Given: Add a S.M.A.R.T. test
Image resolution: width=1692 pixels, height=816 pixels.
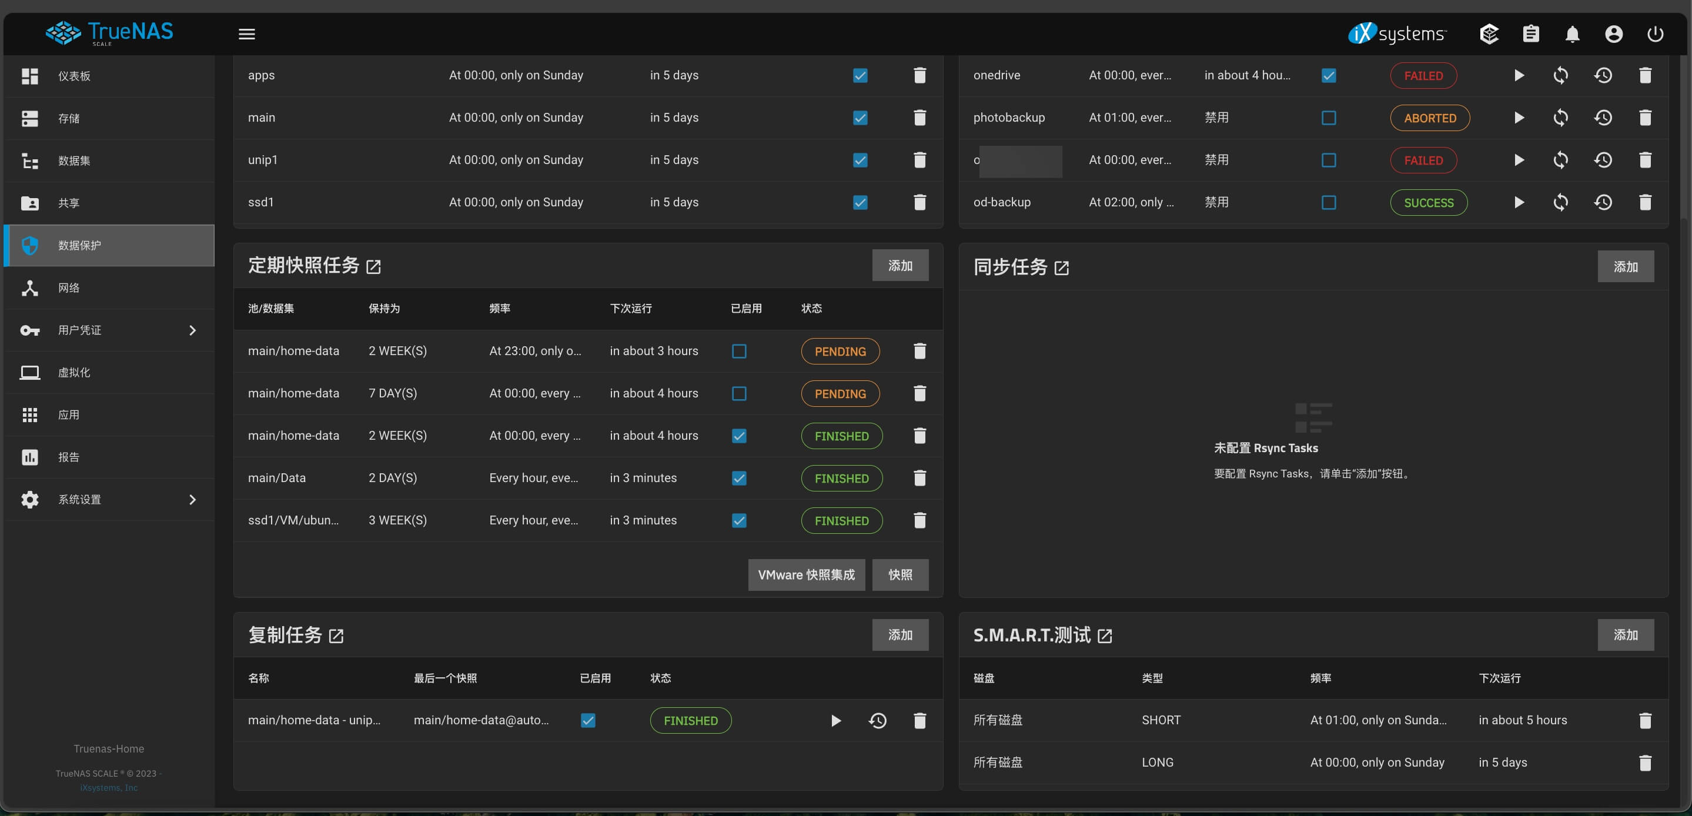Looking at the screenshot, I should point(1626,635).
